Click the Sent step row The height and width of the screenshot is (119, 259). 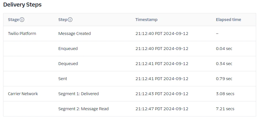click(x=63, y=79)
